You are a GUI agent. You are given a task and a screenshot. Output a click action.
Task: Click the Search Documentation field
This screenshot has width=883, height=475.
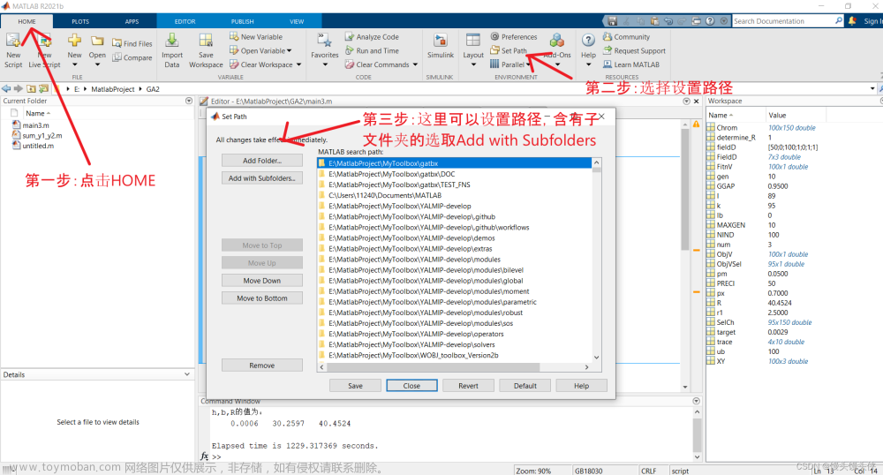(x=782, y=21)
